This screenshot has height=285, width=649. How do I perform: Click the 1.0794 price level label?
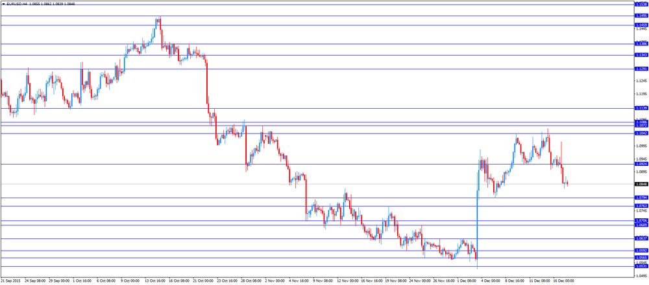coord(641,198)
